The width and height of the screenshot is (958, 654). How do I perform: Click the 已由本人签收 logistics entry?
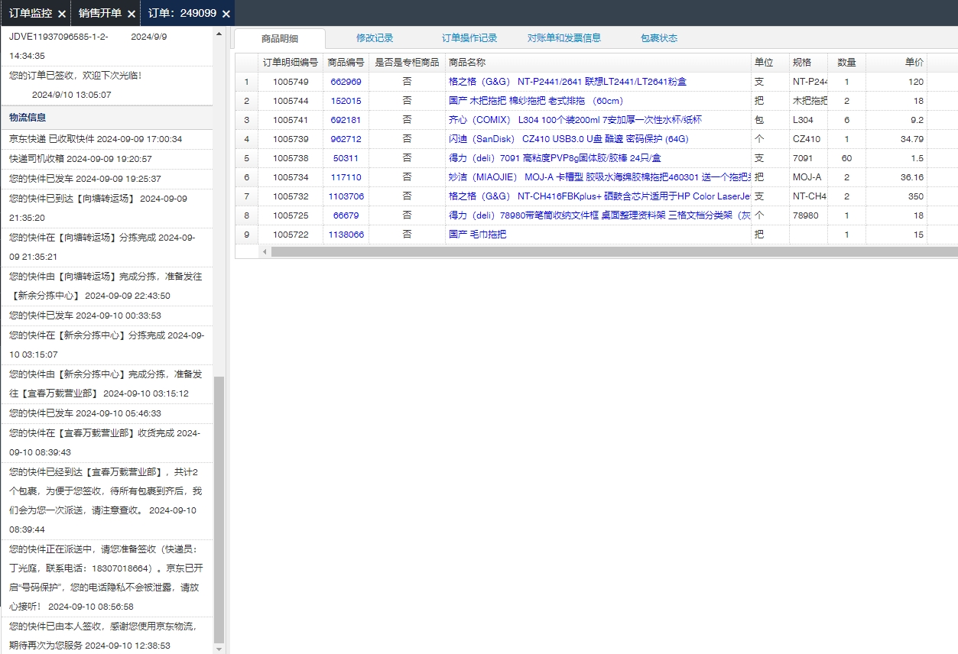click(x=106, y=636)
